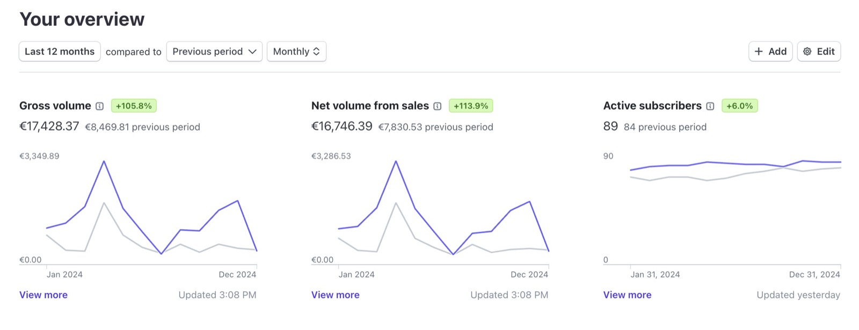
Task: Select the Gross volume heading
Action: 55,106
